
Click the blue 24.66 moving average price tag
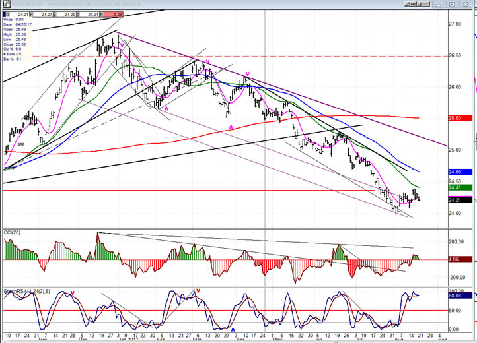click(460, 172)
